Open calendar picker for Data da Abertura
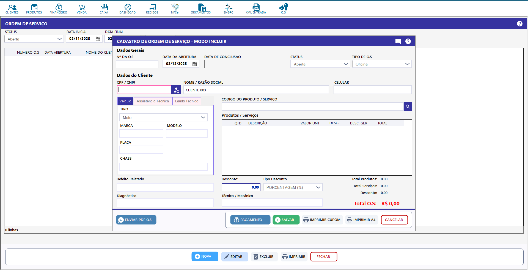This screenshot has width=528, height=270. [195, 64]
